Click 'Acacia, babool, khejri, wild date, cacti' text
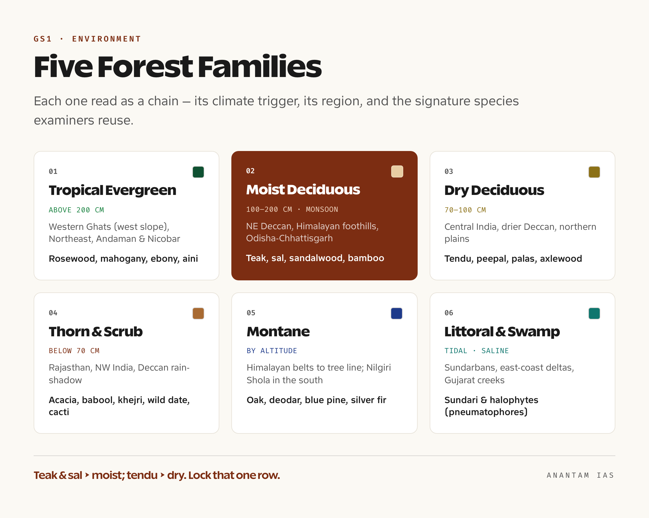The width and height of the screenshot is (649, 518). point(119,406)
